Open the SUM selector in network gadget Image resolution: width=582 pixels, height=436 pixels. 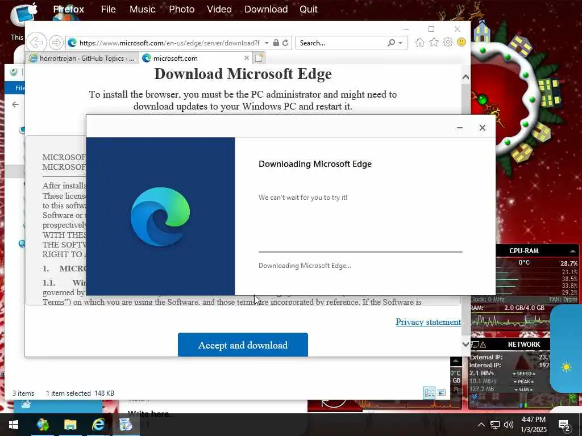(523, 389)
